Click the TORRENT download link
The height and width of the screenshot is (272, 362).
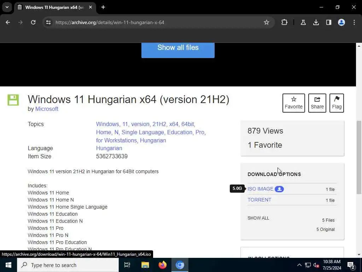[259, 200]
